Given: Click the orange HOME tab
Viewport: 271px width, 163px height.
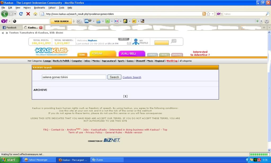Looking at the screenshot, I should click(82, 55).
